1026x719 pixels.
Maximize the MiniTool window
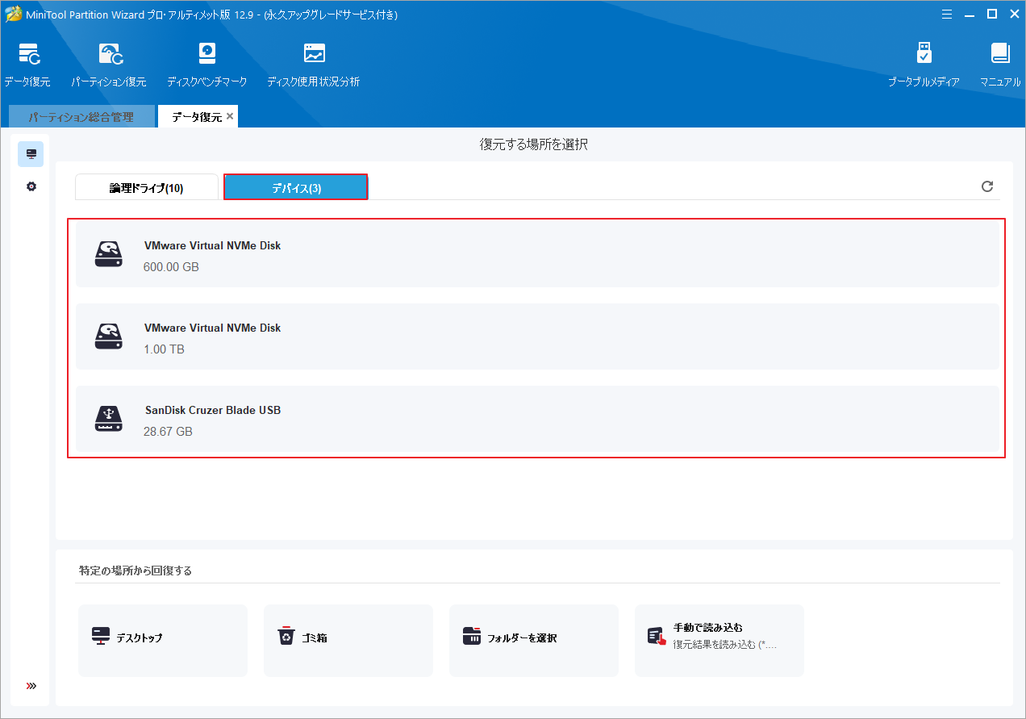[x=992, y=14]
